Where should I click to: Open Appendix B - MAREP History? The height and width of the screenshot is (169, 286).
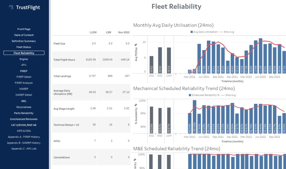tap(24, 143)
